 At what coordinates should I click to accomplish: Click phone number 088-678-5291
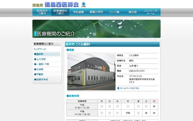coord(137,71)
